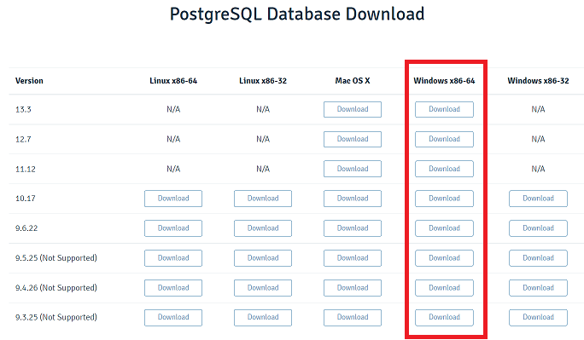Download version 12.7 for Mac OS X
This screenshot has width=584, height=340.
click(x=353, y=139)
